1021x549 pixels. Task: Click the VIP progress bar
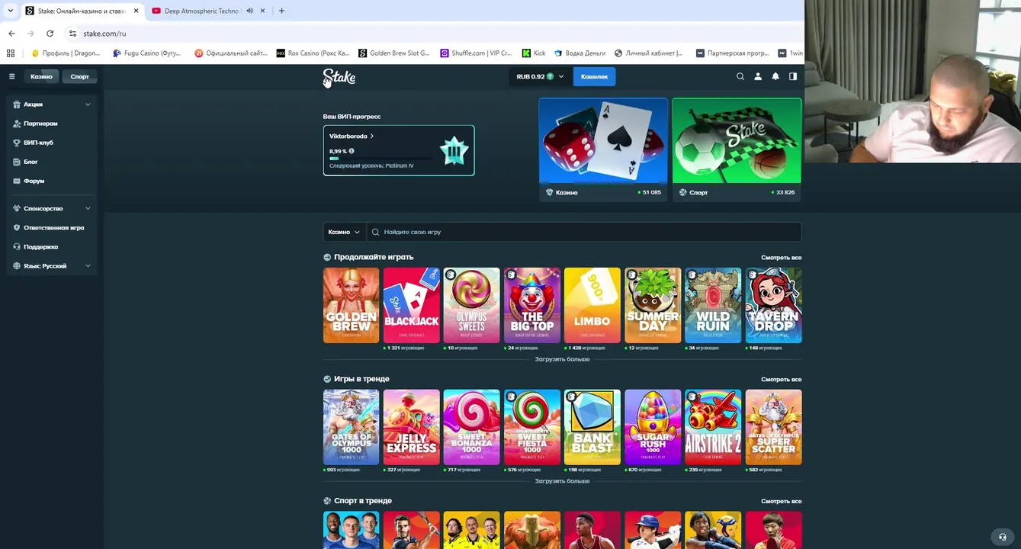[381, 159]
